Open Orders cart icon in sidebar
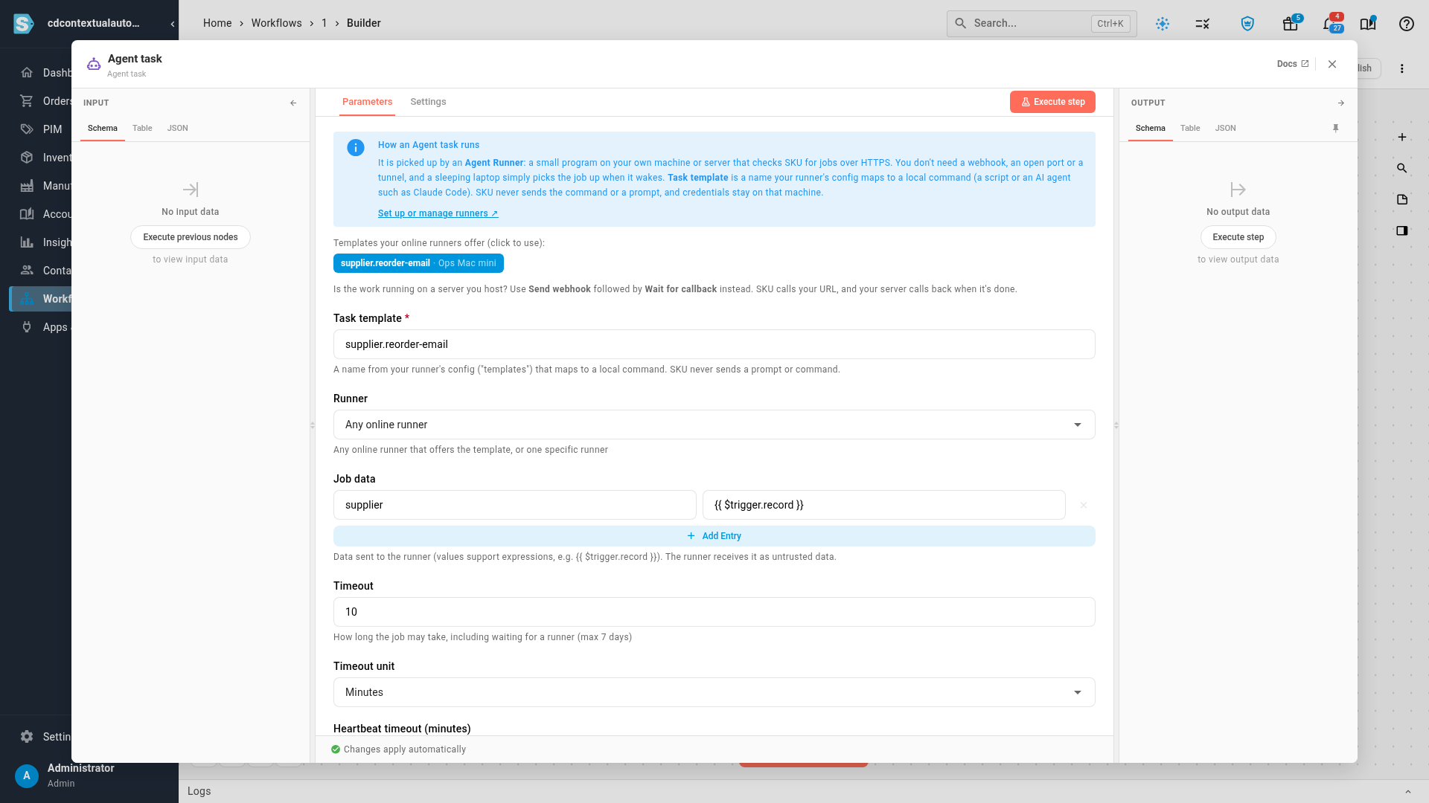 click(x=27, y=101)
